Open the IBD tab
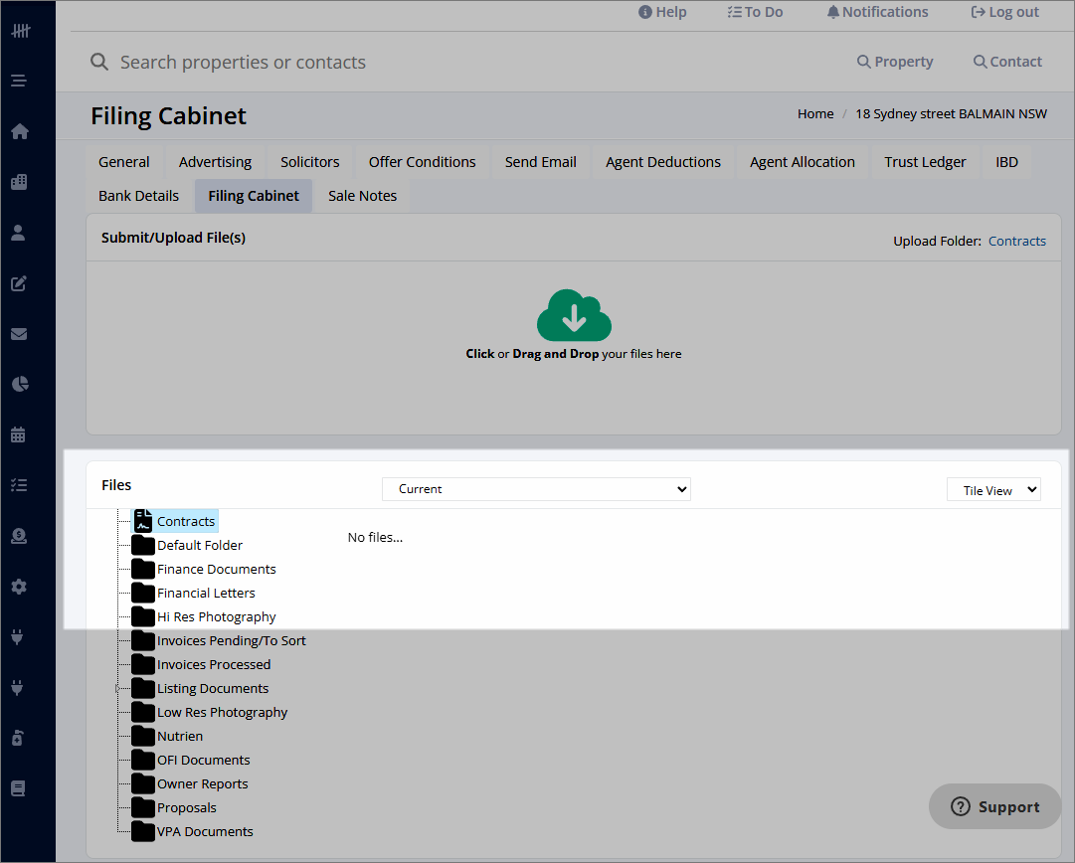The image size is (1075, 863). (x=1006, y=162)
